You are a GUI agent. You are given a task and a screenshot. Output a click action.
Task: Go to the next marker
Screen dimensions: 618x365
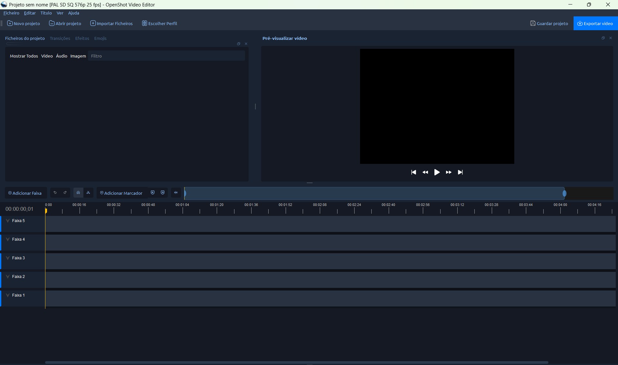[163, 193]
